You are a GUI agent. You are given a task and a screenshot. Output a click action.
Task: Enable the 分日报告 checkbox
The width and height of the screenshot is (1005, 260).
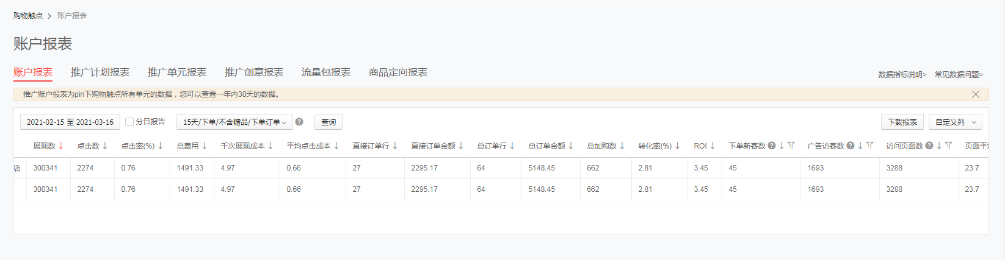(x=129, y=122)
